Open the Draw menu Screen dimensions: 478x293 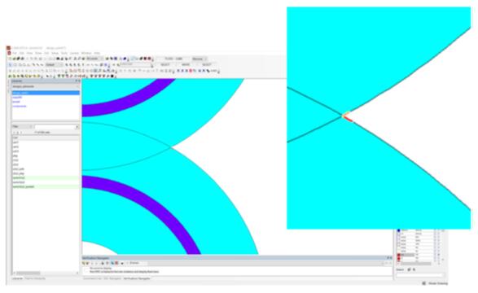pos(38,53)
